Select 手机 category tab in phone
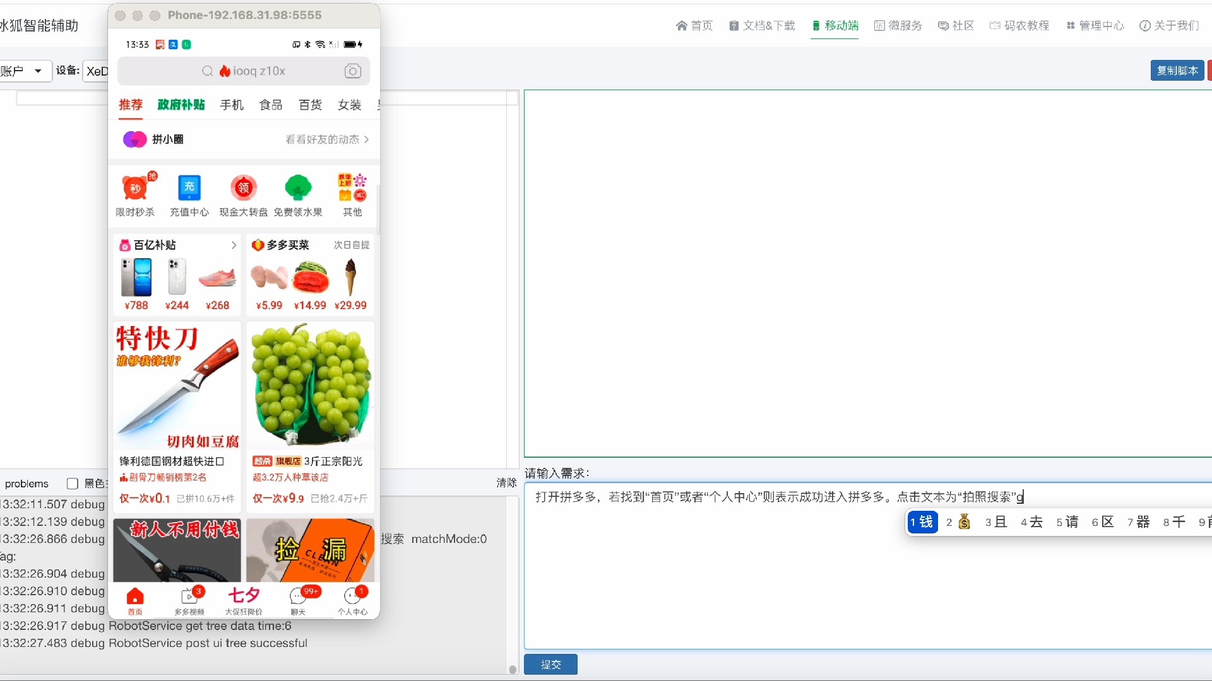Image resolution: width=1212 pixels, height=681 pixels. click(232, 105)
